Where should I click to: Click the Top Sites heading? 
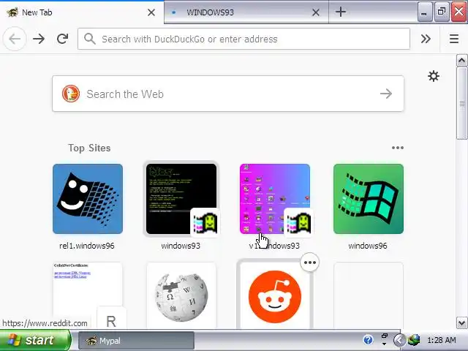tap(89, 148)
